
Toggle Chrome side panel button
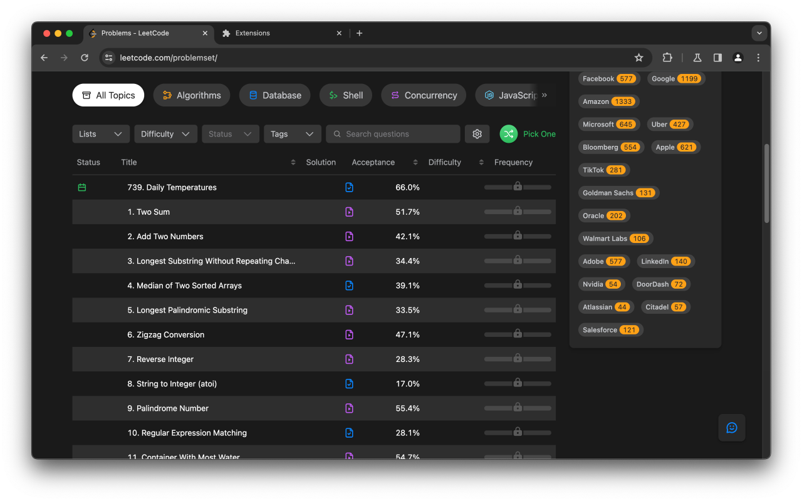tap(717, 58)
